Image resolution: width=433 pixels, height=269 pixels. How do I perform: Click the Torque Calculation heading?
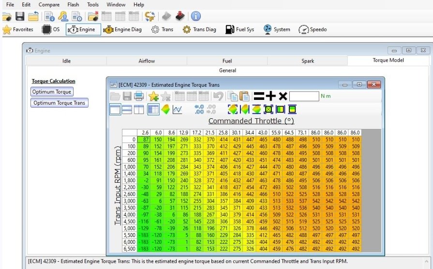(54, 81)
